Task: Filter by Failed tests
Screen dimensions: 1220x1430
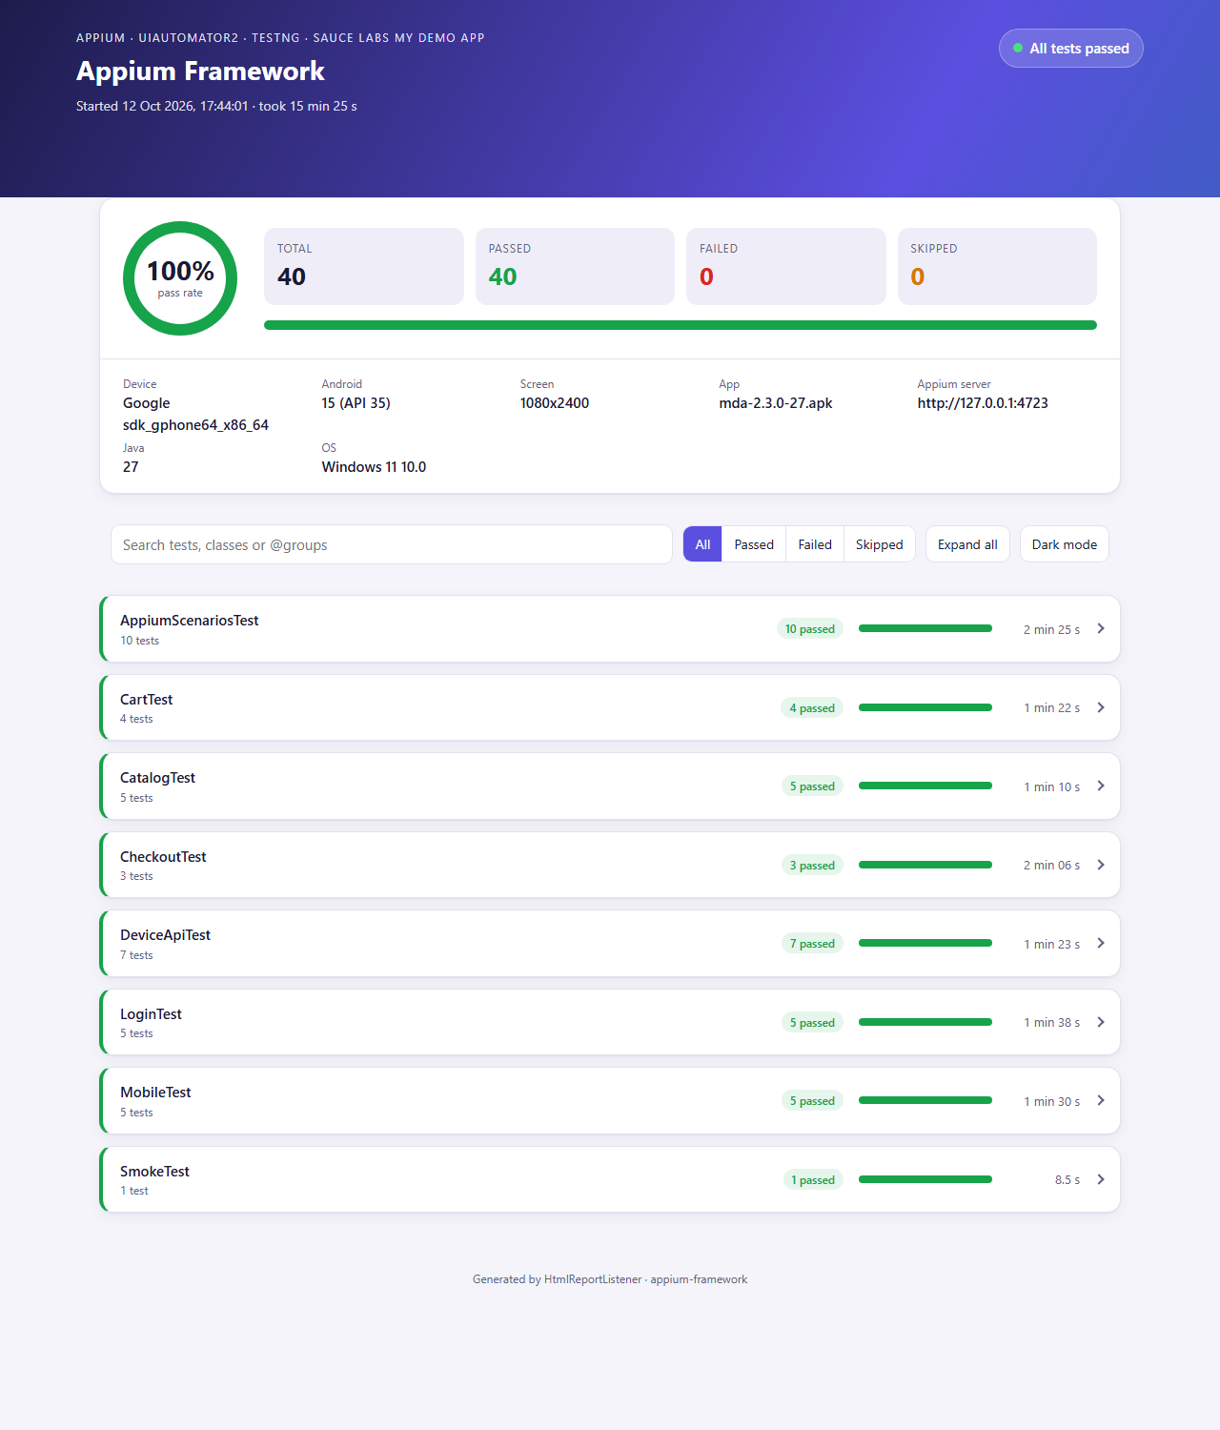Action: click(x=815, y=544)
